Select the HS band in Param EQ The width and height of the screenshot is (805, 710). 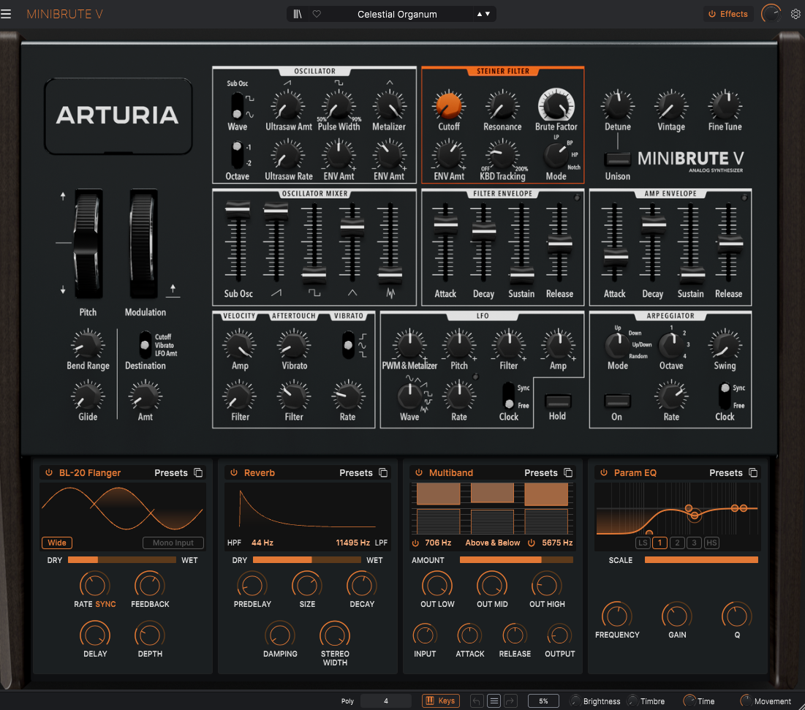711,543
